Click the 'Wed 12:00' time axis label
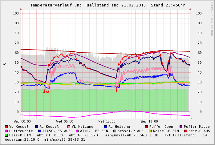 point(107,121)
